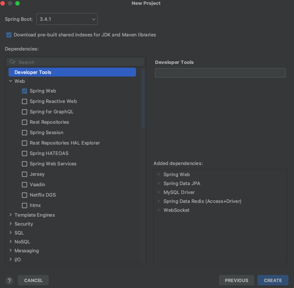Click the dependency list scrollbar

[143, 98]
